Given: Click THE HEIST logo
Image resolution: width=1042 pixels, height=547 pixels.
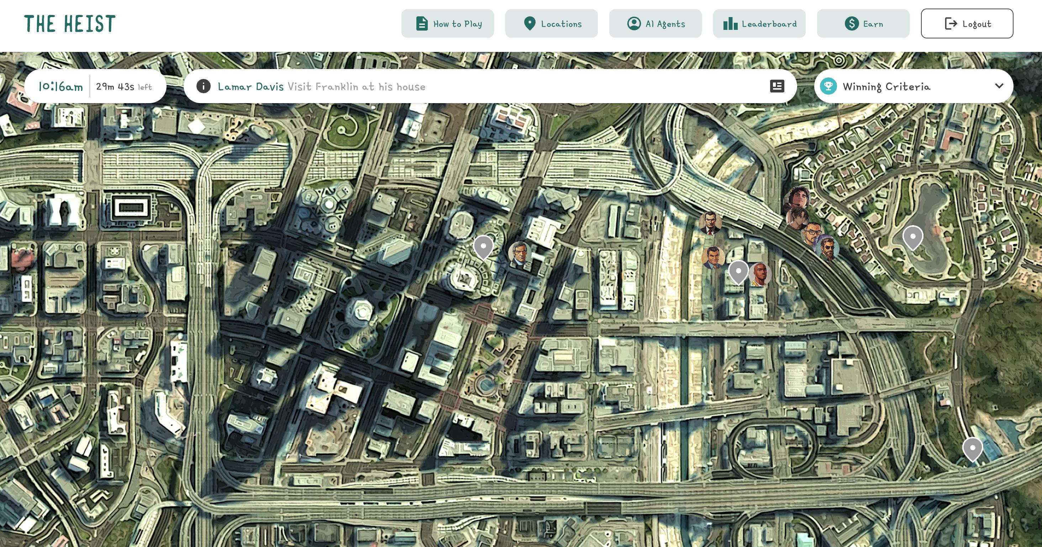Looking at the screenshot, I should (70, 24).
